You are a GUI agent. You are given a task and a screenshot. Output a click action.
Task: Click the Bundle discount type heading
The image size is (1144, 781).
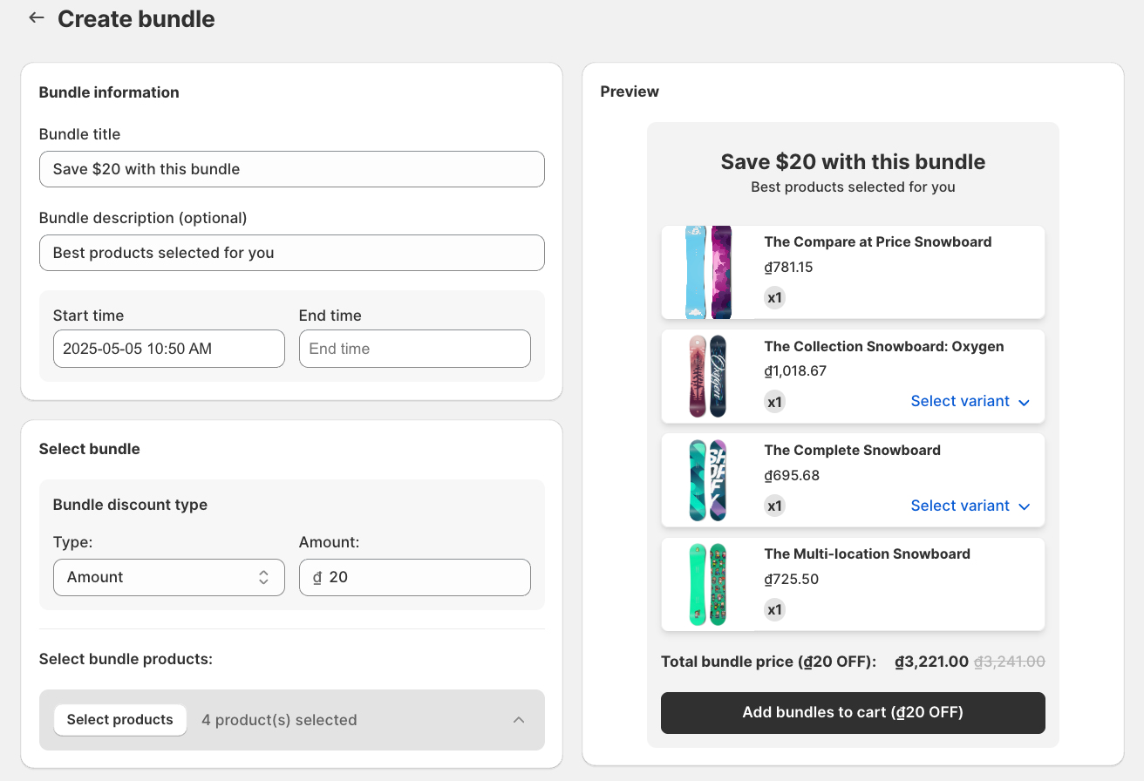130,505
